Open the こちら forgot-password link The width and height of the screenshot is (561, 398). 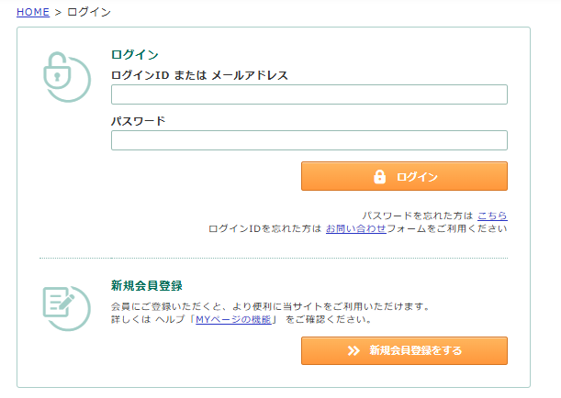coord(492,216)
